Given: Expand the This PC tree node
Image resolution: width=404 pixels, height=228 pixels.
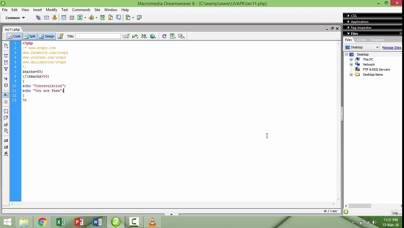Looking at the screenshot, I should [351, 60].
